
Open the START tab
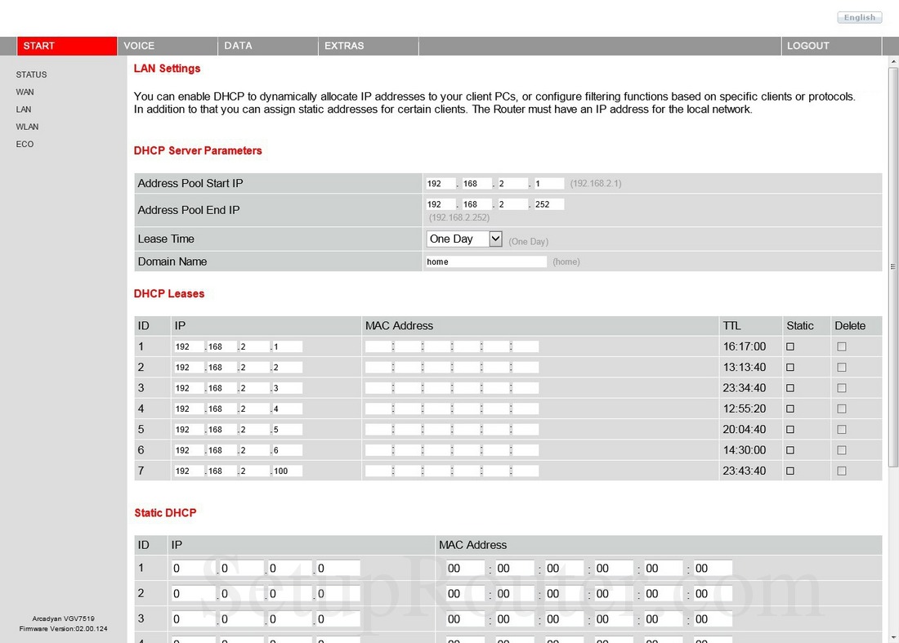click(x=67, y=46)
